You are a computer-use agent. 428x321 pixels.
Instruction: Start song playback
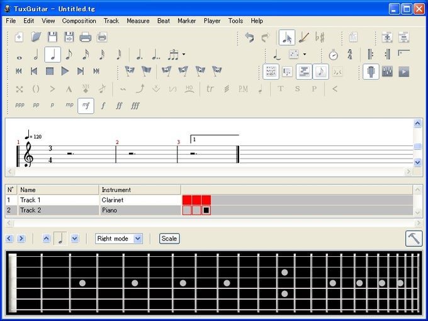pyautogui.click(x=65, y=71)
